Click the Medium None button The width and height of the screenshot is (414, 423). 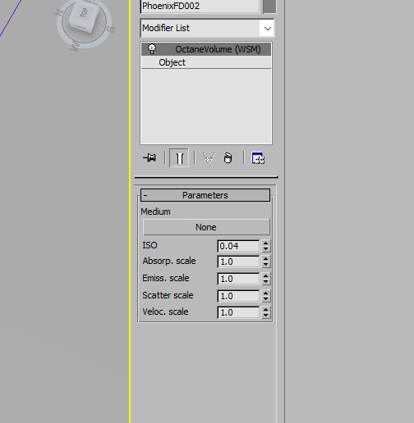click(206, 227)
